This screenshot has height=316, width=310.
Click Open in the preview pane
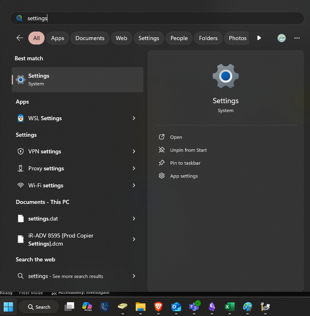tap(176, 137)
